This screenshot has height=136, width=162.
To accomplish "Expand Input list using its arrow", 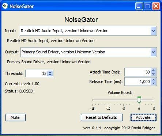I will pos(153,31).
